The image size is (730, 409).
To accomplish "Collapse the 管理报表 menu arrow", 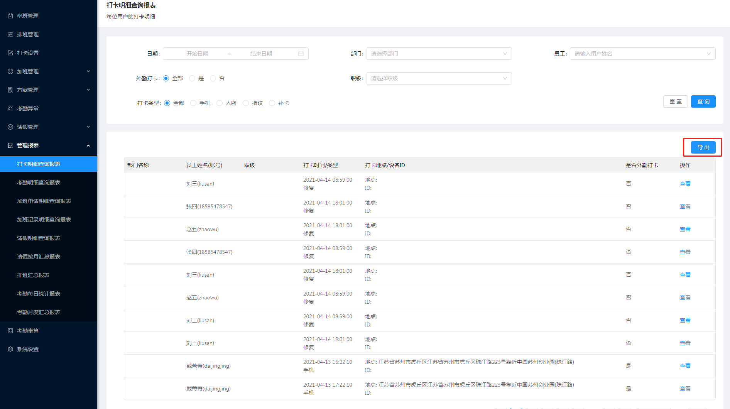I will (x=88, y=145).
